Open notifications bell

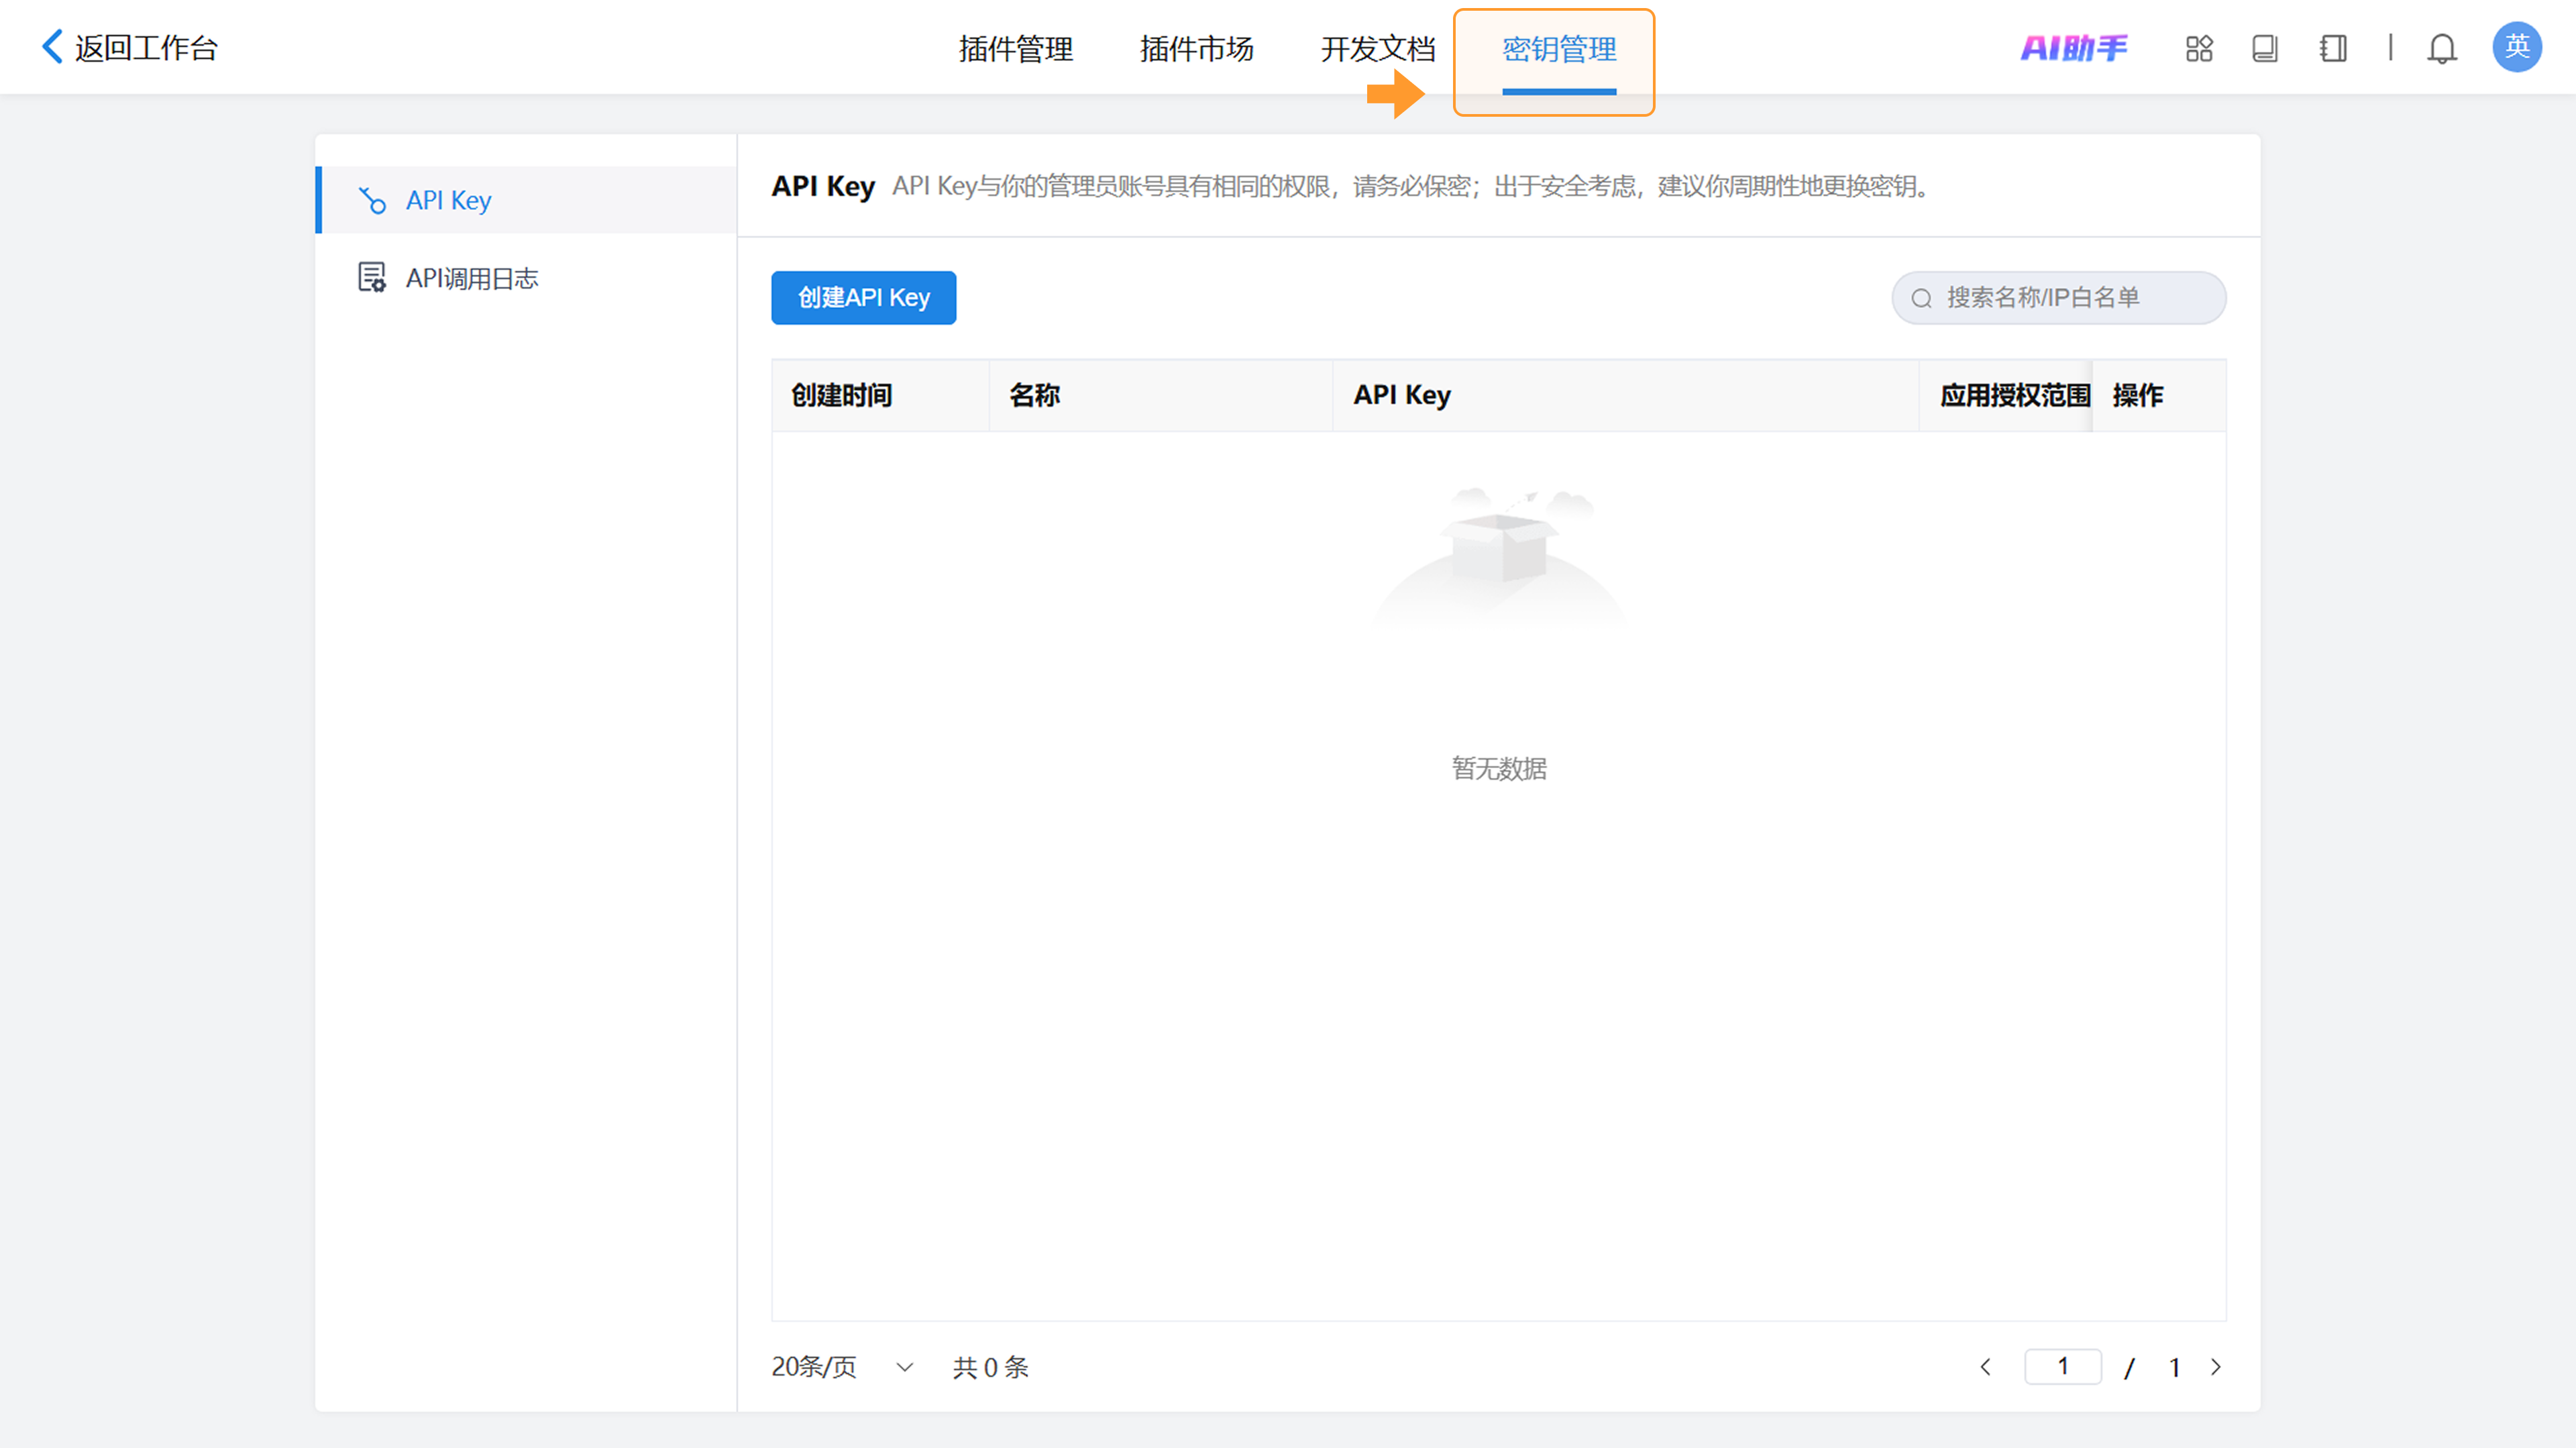(x=2442, y=48)
